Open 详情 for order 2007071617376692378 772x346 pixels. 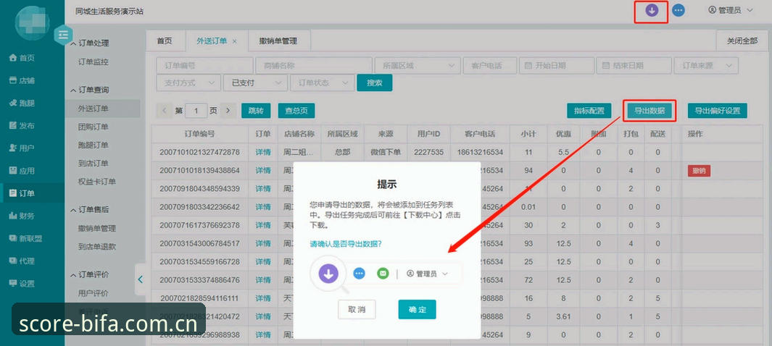tap(263, 225)
